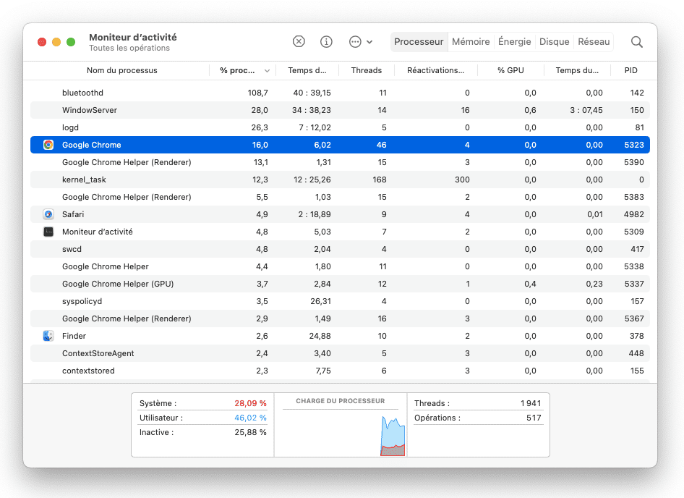Image resolution: width=684 pixels, height=498 pixels.
Task: Click the Finder face icon
Action: pos(48,336)
